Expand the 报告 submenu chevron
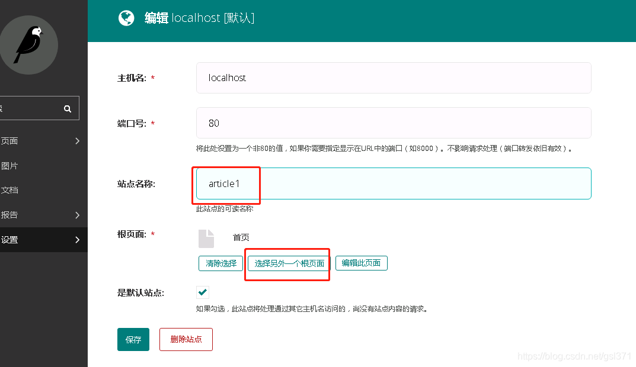This screenshot has height=367, width=636. [x=78, y=215]
